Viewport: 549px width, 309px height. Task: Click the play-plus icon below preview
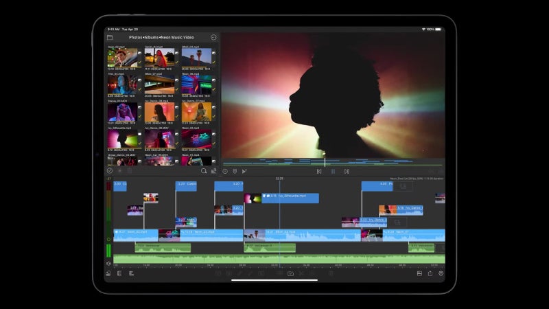click(244, 171)
